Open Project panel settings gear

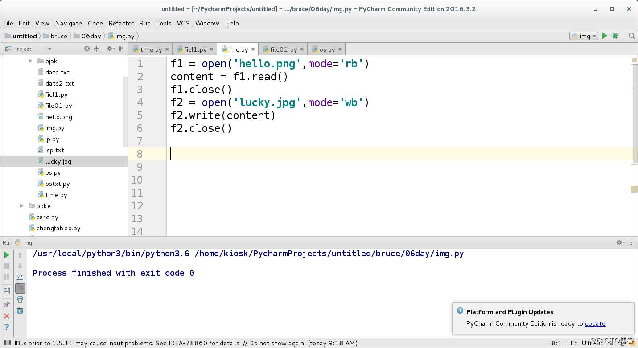coord(110,49)
